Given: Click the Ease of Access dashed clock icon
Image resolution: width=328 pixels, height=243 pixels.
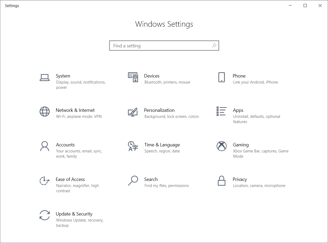Looking at the screenshot, I should [x=44, y=181].
